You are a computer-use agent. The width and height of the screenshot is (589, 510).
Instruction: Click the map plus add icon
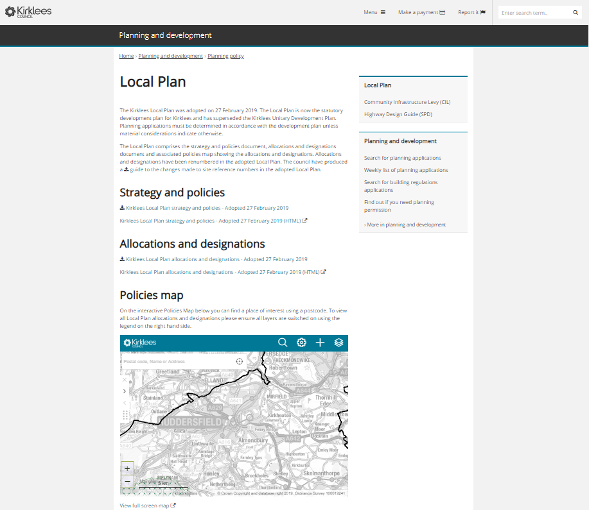(x=320, y=343)
